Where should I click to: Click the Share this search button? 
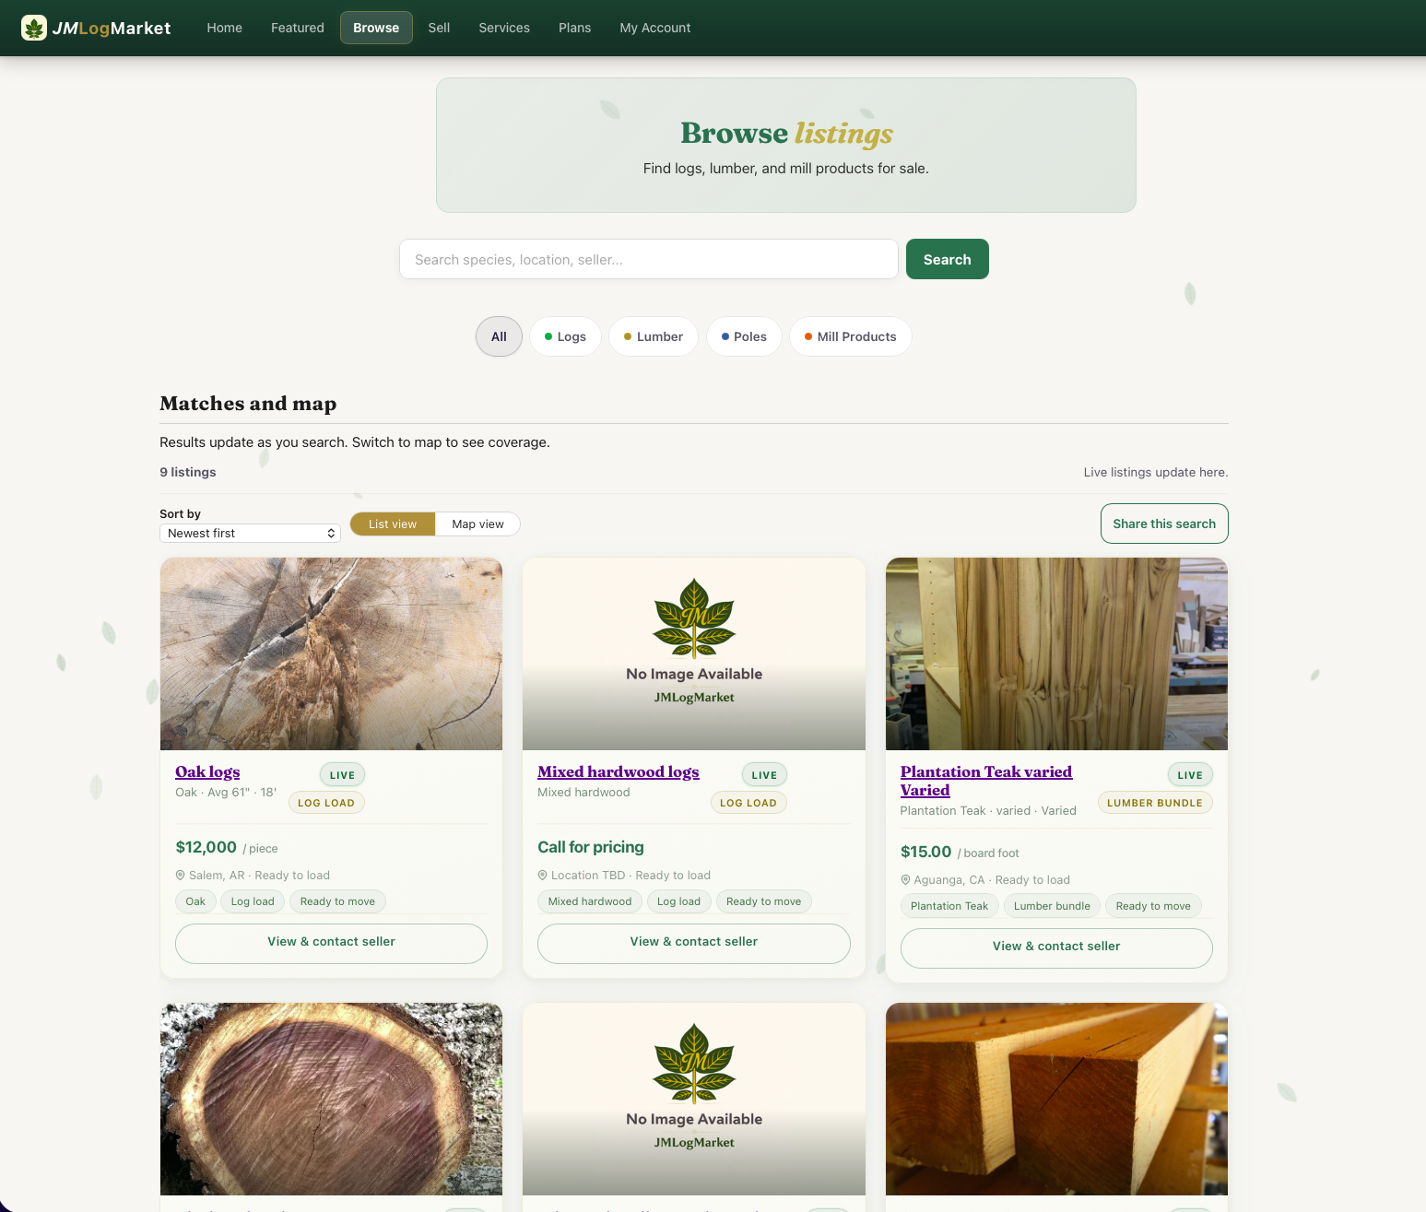1163,524
